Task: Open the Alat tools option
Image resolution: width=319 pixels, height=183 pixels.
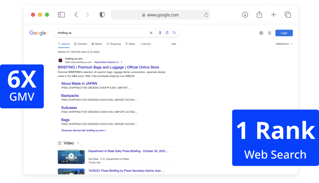Action: click(174, 44)
